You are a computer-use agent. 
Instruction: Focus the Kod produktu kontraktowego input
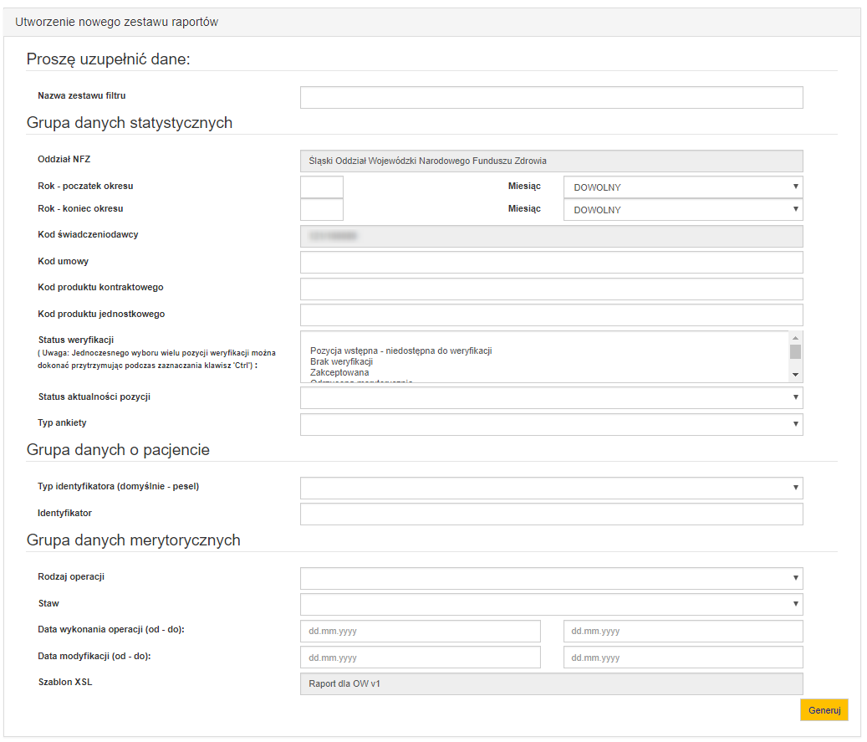[x=551, y=289]
